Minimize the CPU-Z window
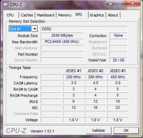Image resolution: width=143 pixels, height=138 pixels. tap(110, 3)
